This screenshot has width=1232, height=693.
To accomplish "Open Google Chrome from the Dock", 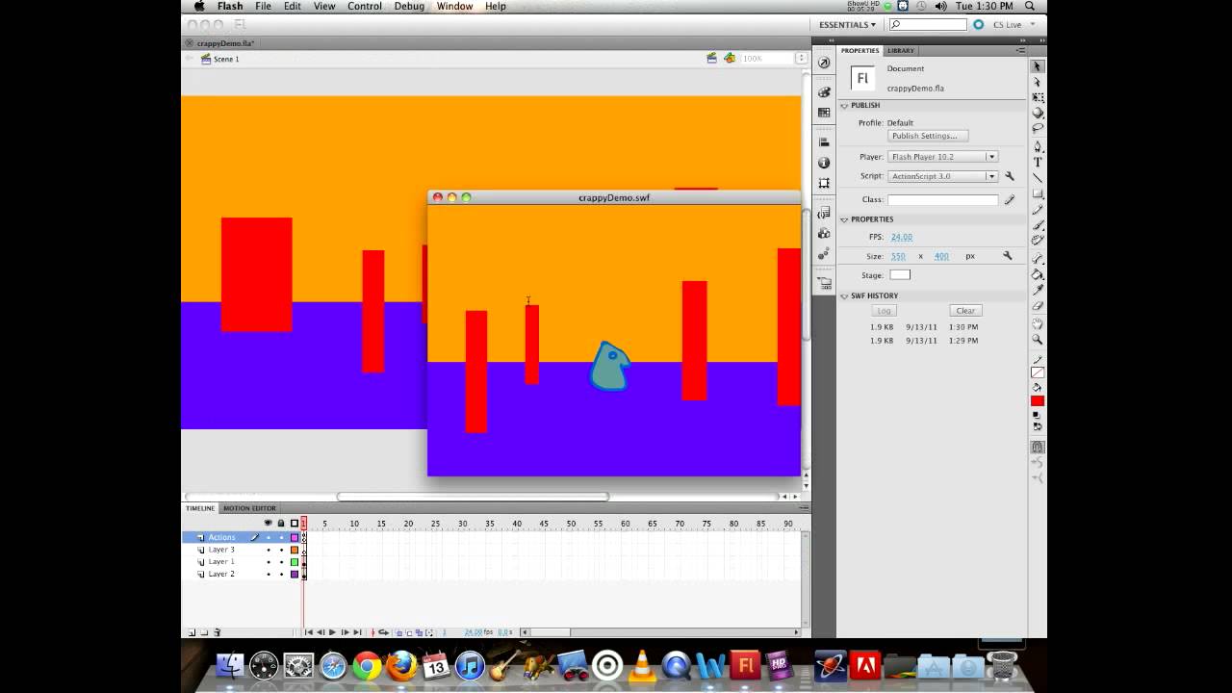I will 367,665.
